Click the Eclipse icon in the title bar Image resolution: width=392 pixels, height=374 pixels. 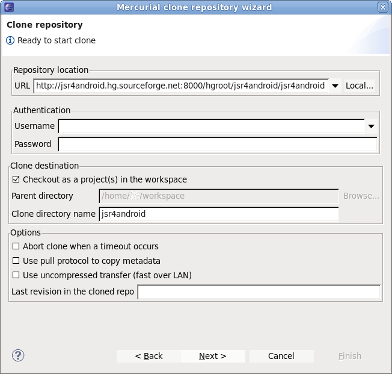click(9, 7)
